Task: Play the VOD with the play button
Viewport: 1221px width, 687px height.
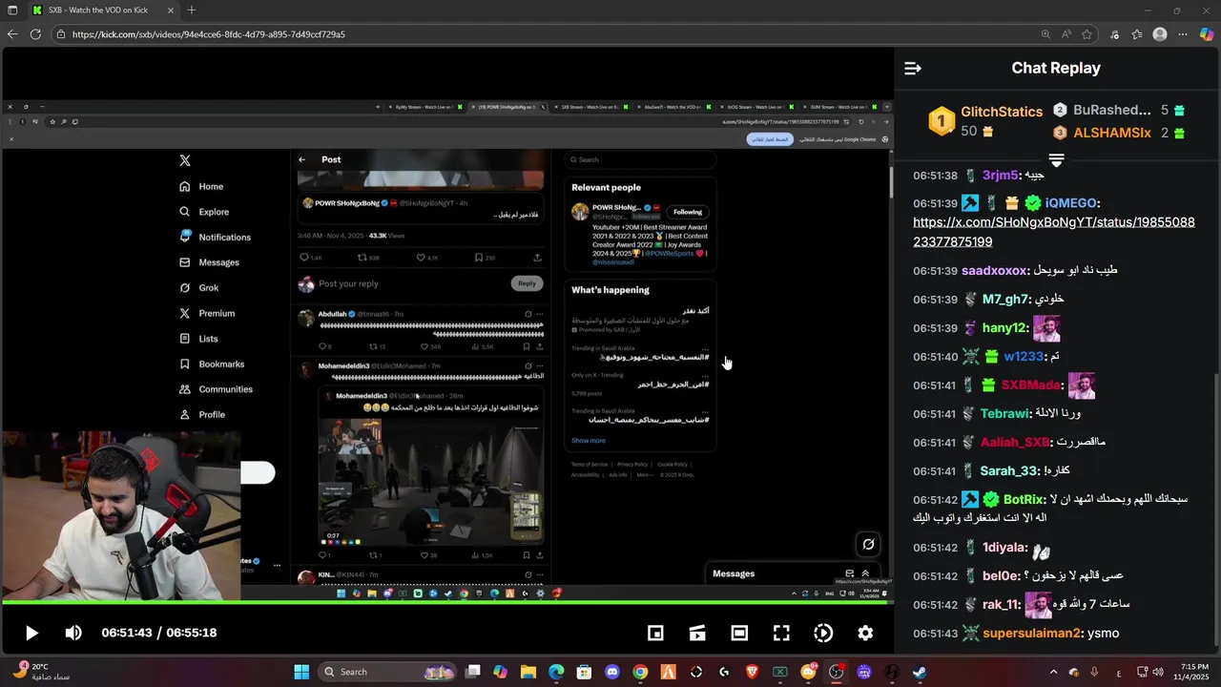Action: click(31, 633)
